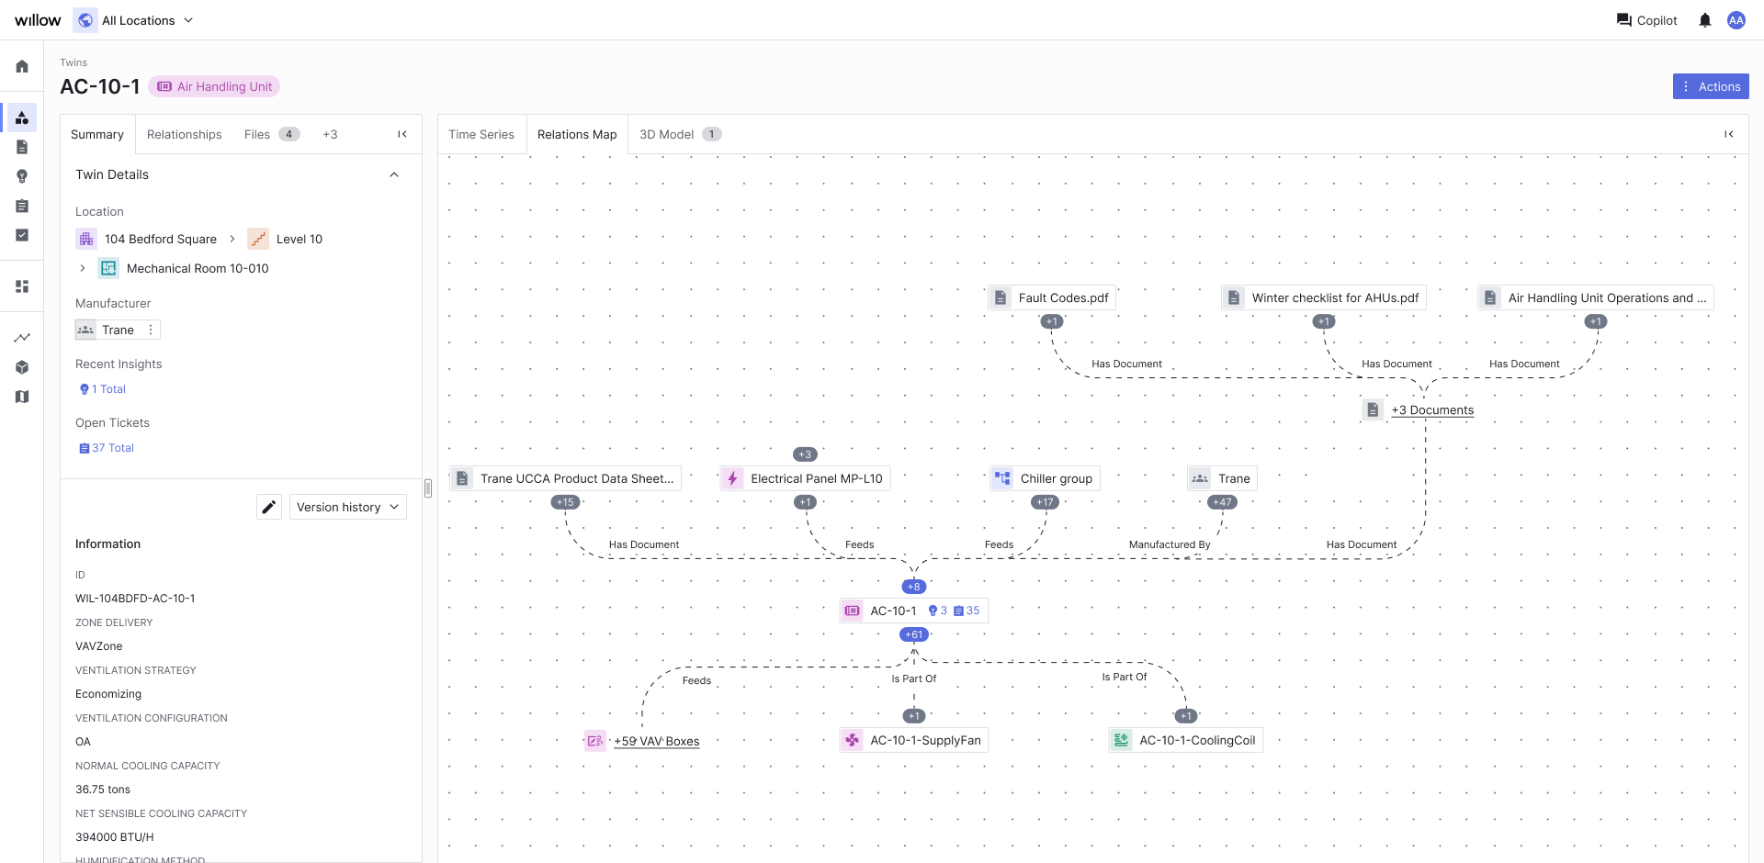Open notifications bell icon

pyautogui.click(x=1704, y=20)
